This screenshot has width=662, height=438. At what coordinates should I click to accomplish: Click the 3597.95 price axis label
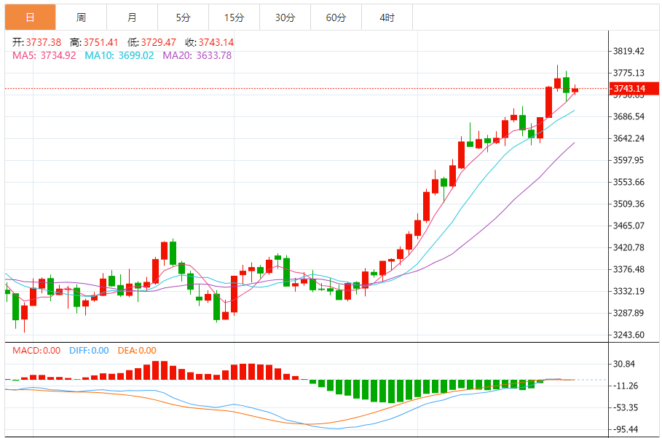(628, 160)
